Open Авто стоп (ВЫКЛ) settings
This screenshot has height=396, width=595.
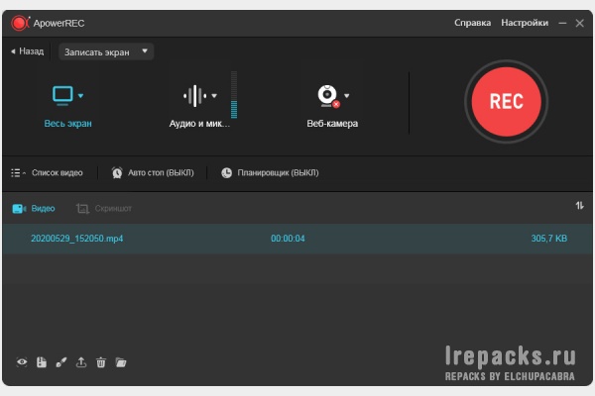(x=161, y=173)
